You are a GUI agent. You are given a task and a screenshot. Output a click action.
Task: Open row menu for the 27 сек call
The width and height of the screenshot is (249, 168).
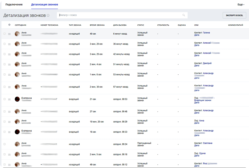click(9, 112)
